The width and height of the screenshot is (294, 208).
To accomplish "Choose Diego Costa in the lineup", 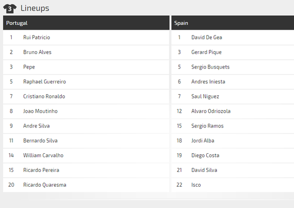I will (205, 155).
